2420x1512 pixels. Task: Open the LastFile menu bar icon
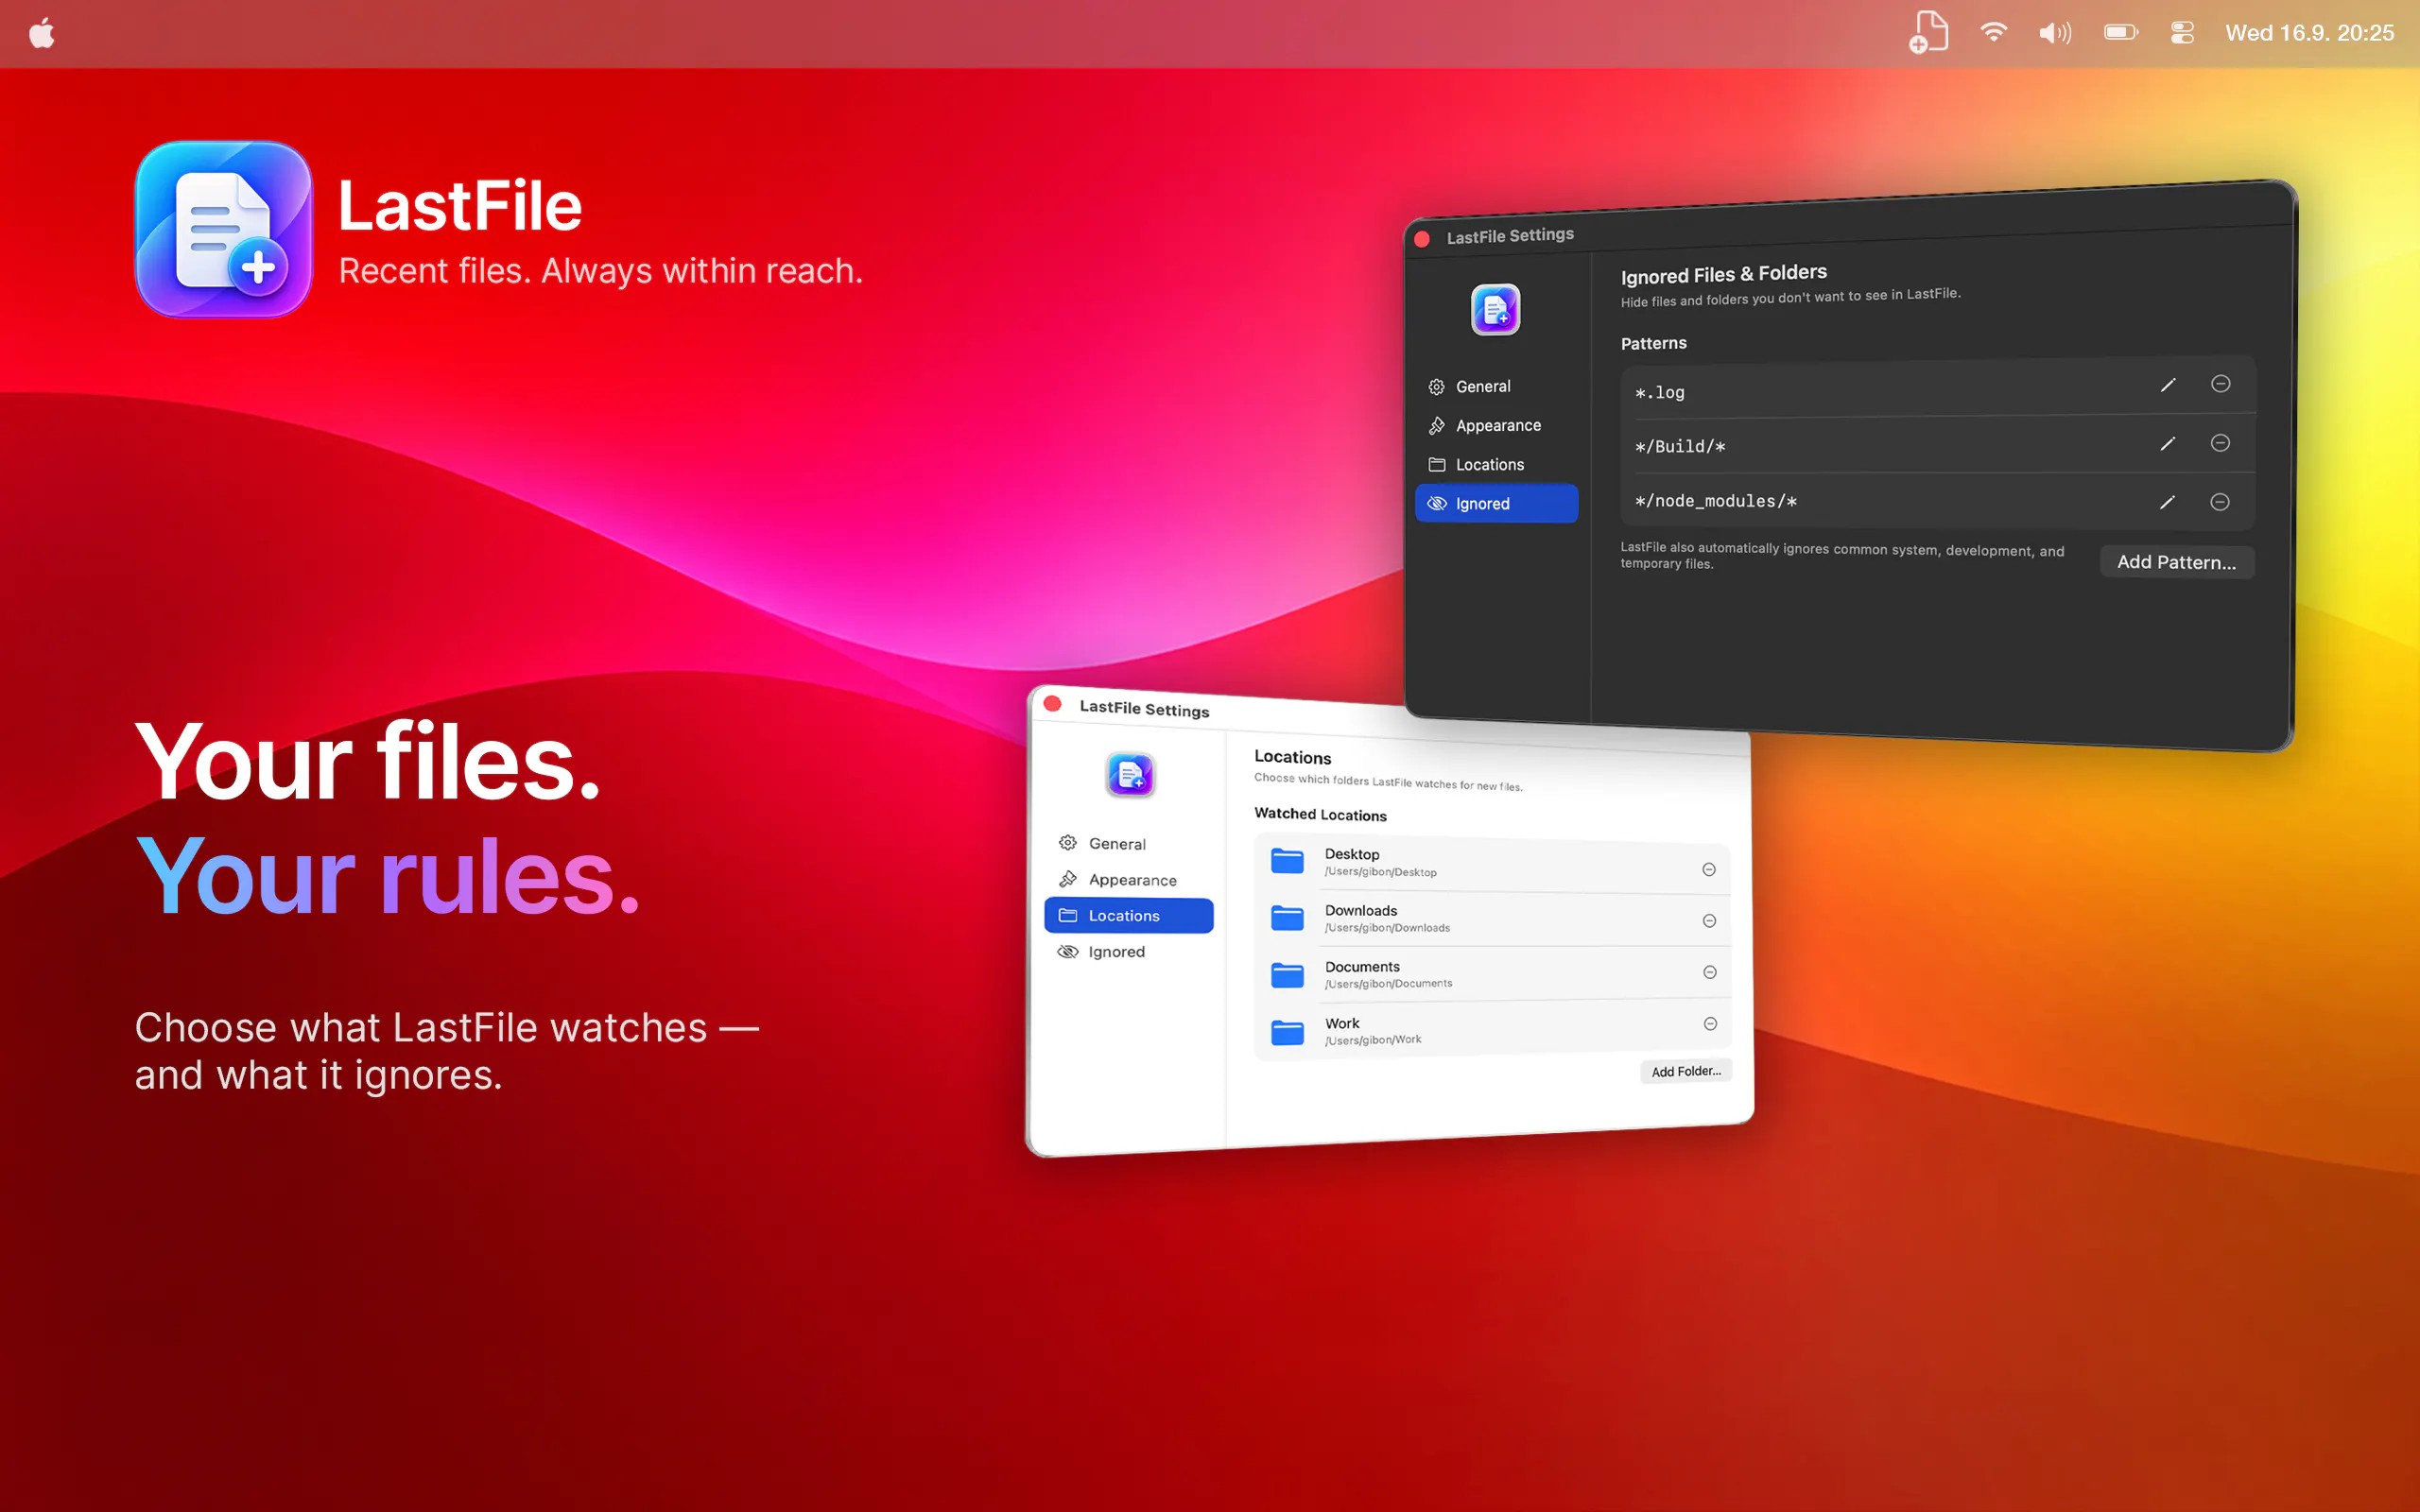[1928, 32]
